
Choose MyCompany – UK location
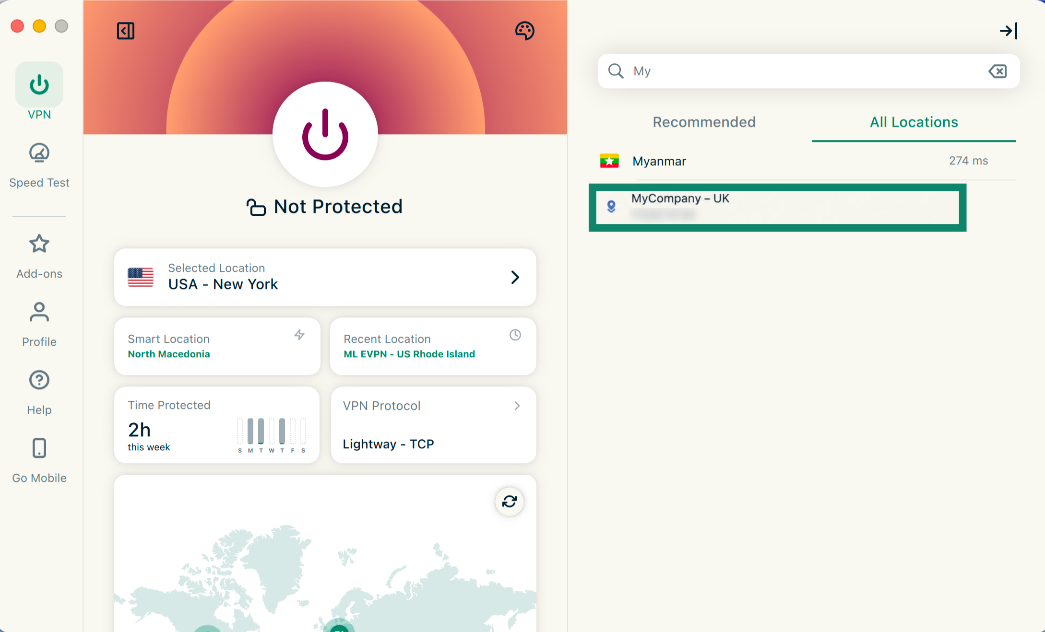coord(777,207)
